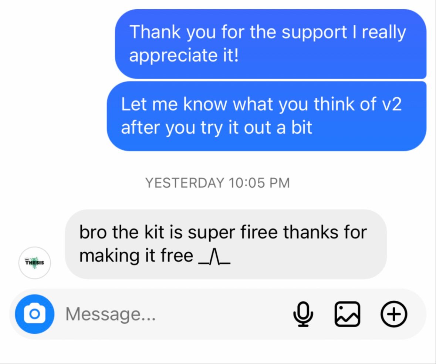Tap the word 'firee' in received message
Viewport: 436px width, 364px height.
[x=259, y=232]
